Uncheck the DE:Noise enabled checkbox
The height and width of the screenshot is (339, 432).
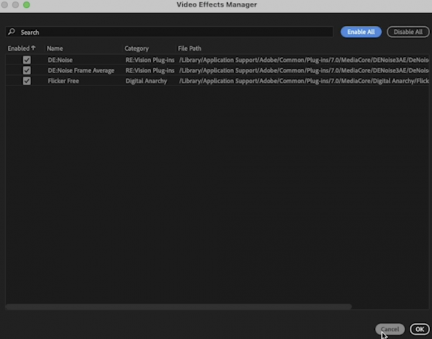point(26,60)
